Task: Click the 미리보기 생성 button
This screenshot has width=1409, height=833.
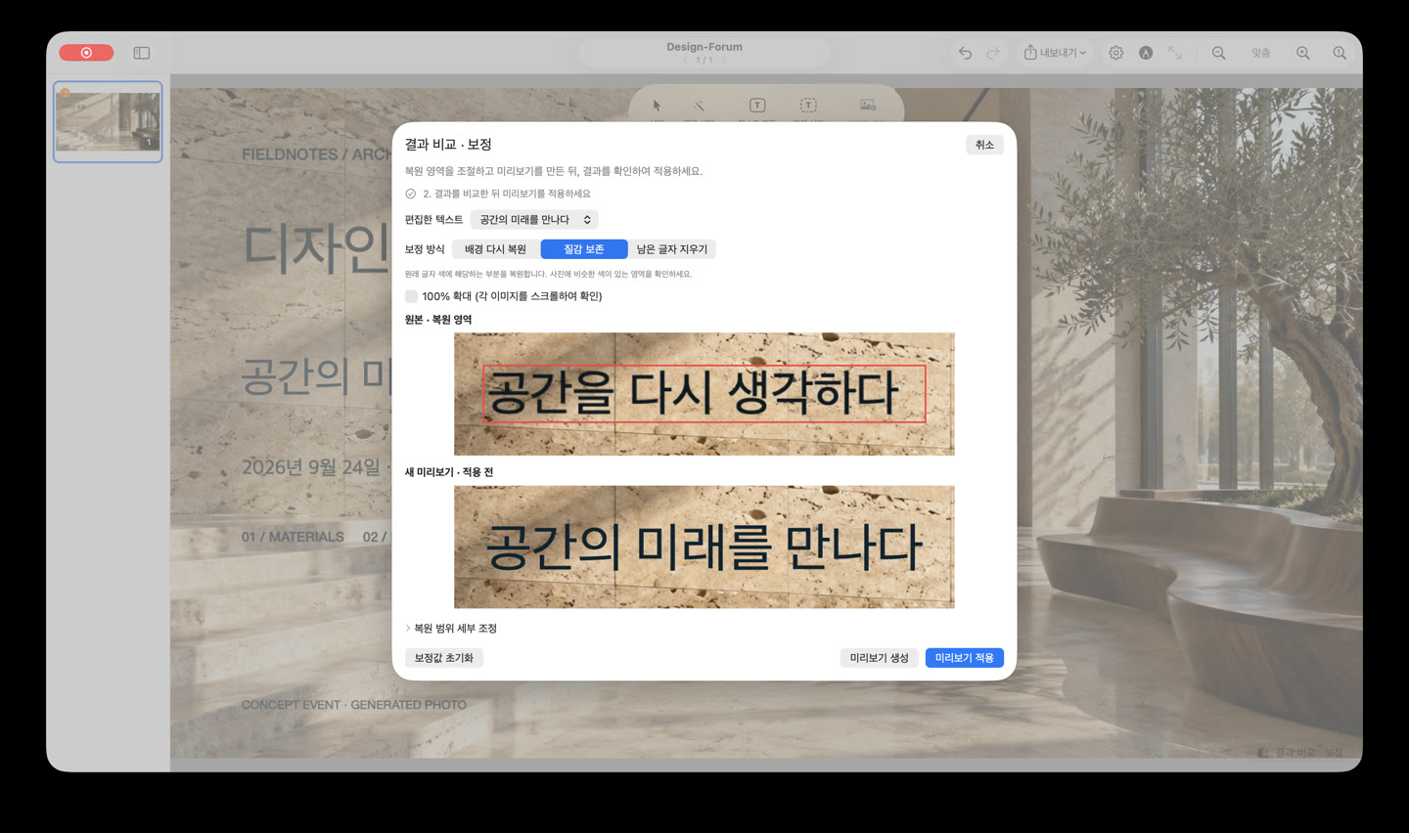Action: pos(880,658)
